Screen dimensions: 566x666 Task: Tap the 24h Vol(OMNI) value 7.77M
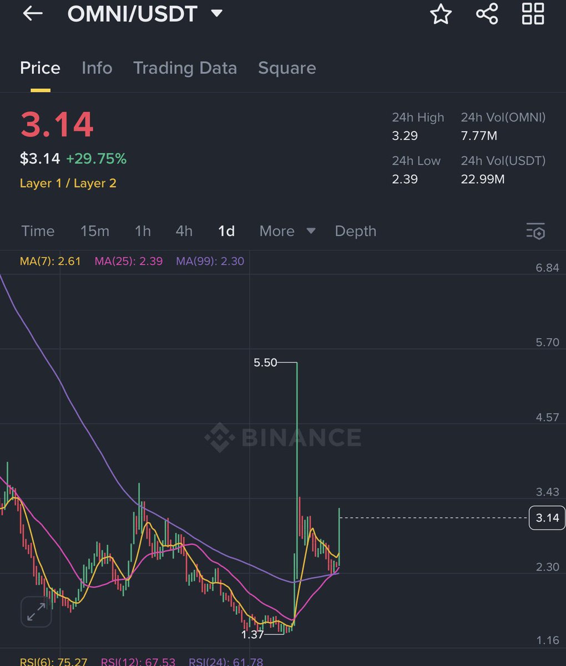click(x=479, y=135)
